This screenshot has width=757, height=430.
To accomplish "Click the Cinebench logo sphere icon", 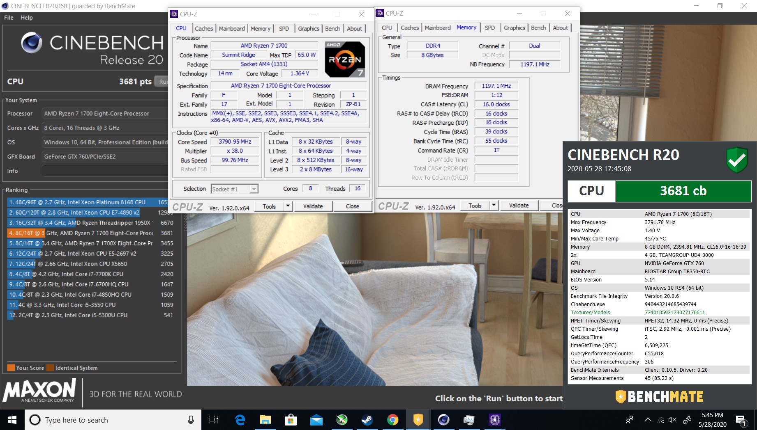I will 31,42.
